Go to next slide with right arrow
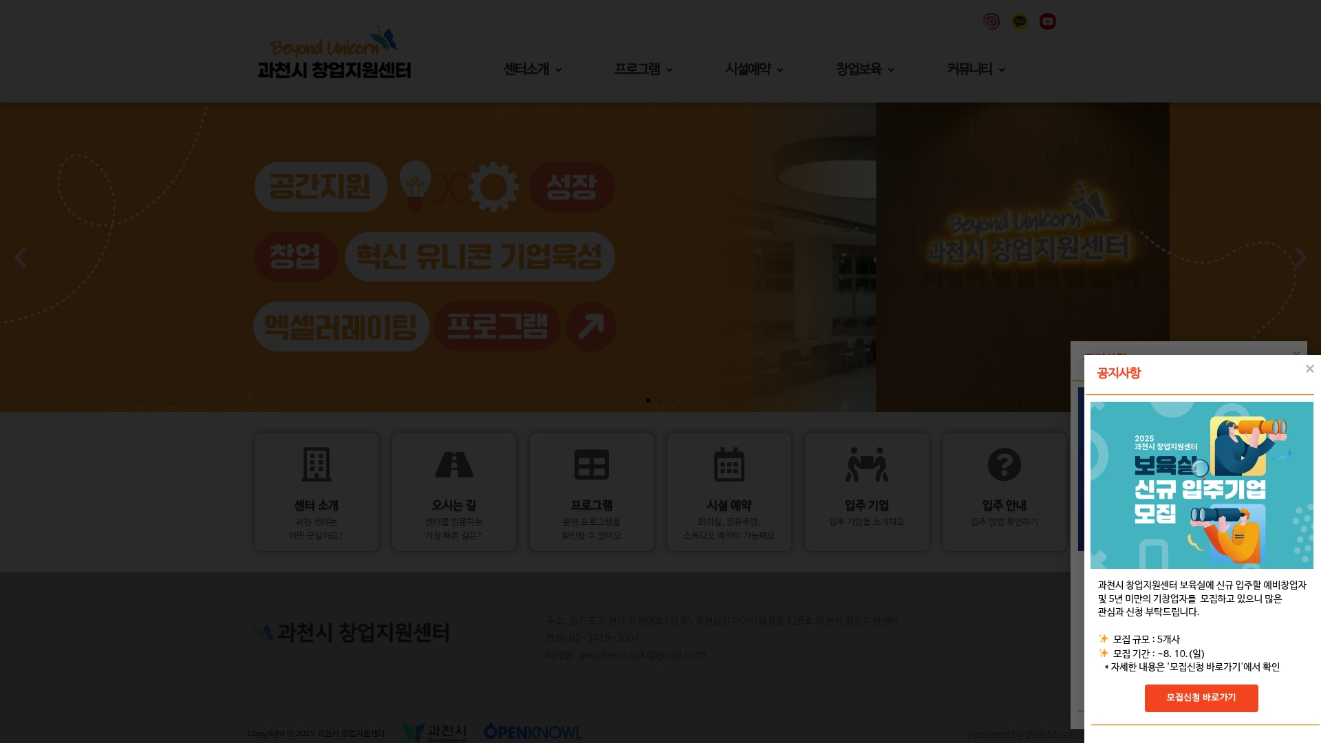Image resolution: width=1321 pixels, height=743 pixels. tap(1300, 257)
